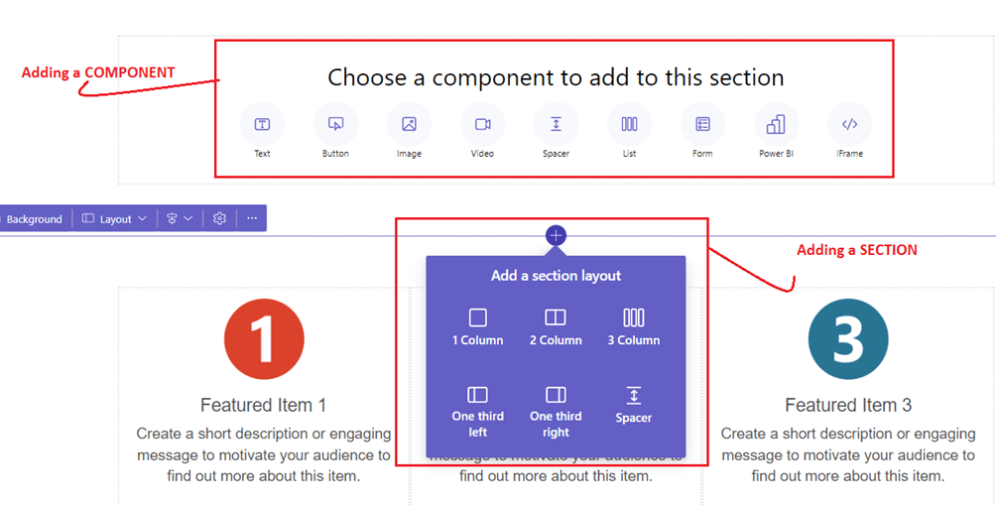Pick the One third left layout
996x505 pixels.
coord(478,409)
